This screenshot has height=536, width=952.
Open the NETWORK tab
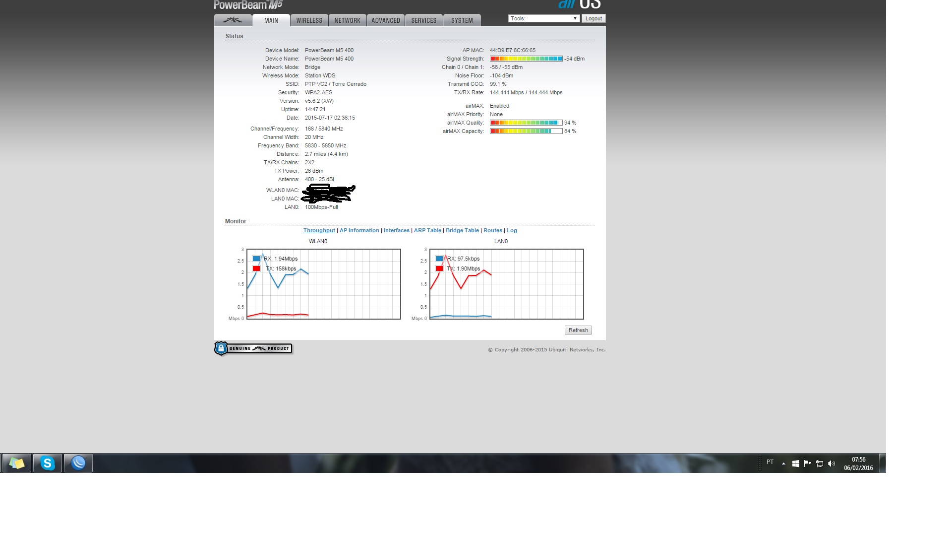pyautogui.click(x=347, y=20)
